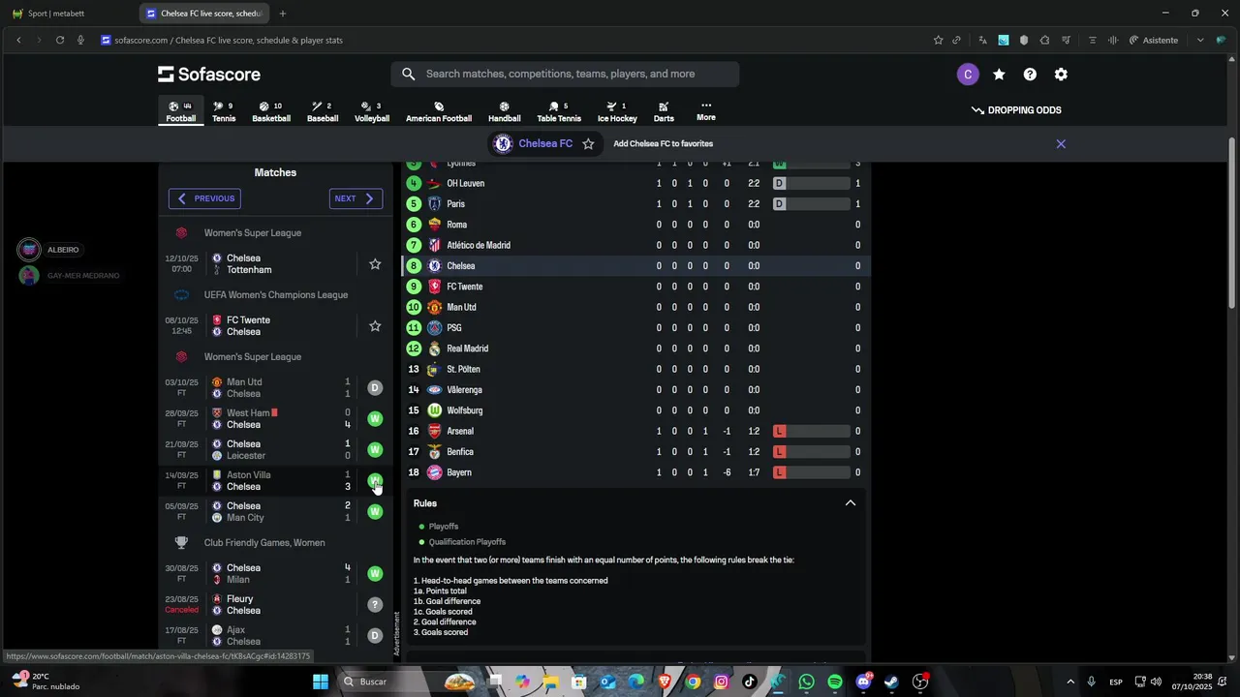
Task: Click the win badge for West Ham match
Action: click(x=375, y=419)
